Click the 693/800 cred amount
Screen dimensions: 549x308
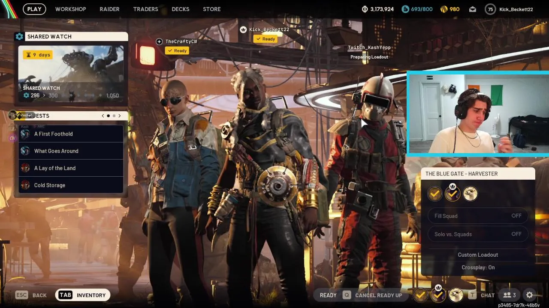click(422, 9)
